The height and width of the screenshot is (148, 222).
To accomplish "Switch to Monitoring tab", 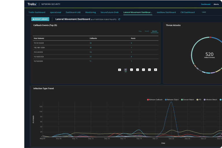I will point(90,12).
